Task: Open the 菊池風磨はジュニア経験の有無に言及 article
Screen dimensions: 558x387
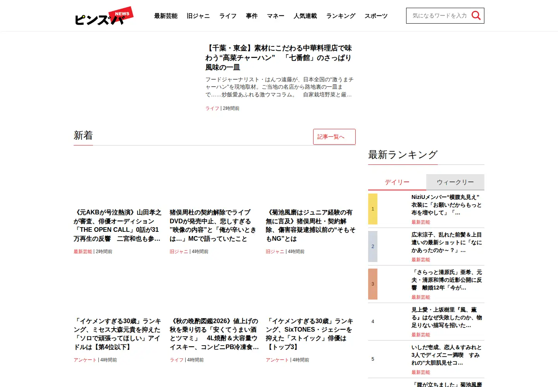Action: point(310,225)
